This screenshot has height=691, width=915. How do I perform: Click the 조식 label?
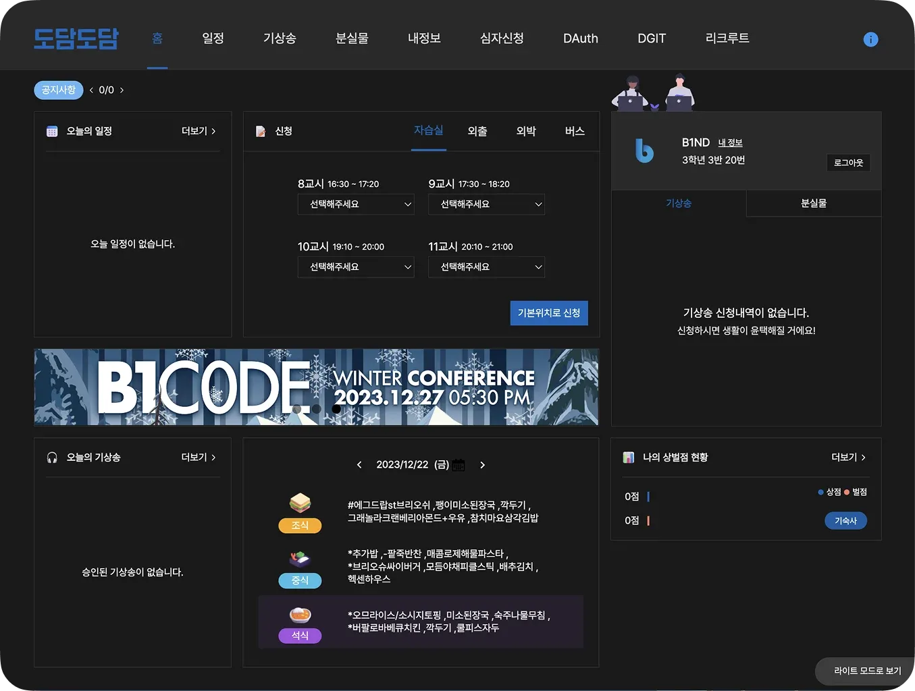pos(300,526)
